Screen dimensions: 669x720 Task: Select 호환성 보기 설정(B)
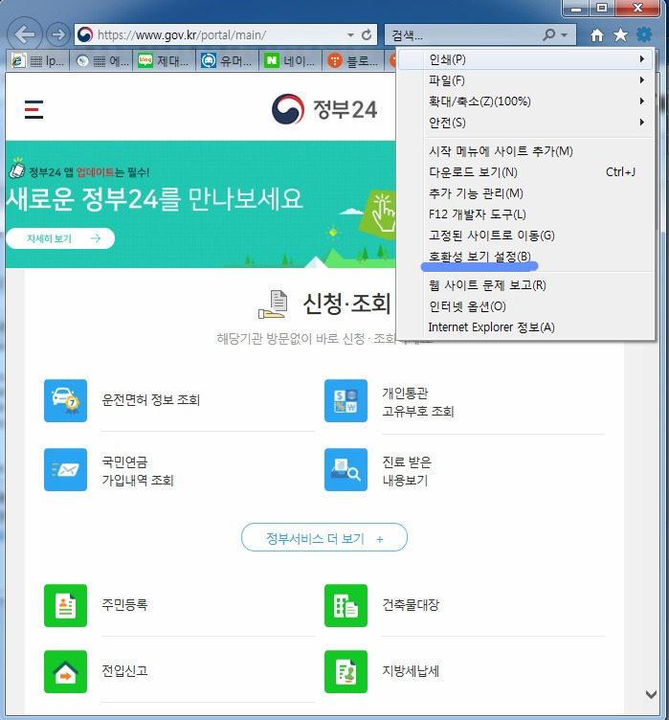(x=525, y=257)
